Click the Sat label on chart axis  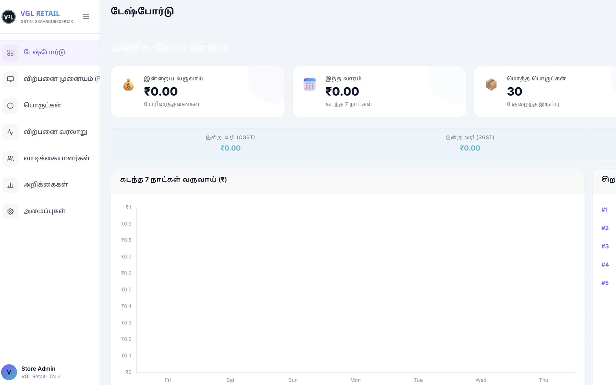pos(230,380)
